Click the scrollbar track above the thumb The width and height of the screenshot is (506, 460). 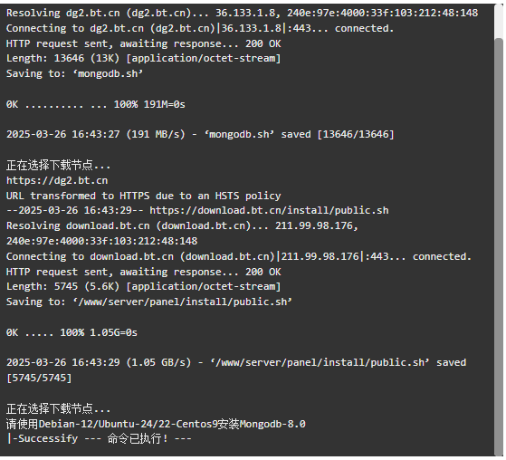point(499,21)
